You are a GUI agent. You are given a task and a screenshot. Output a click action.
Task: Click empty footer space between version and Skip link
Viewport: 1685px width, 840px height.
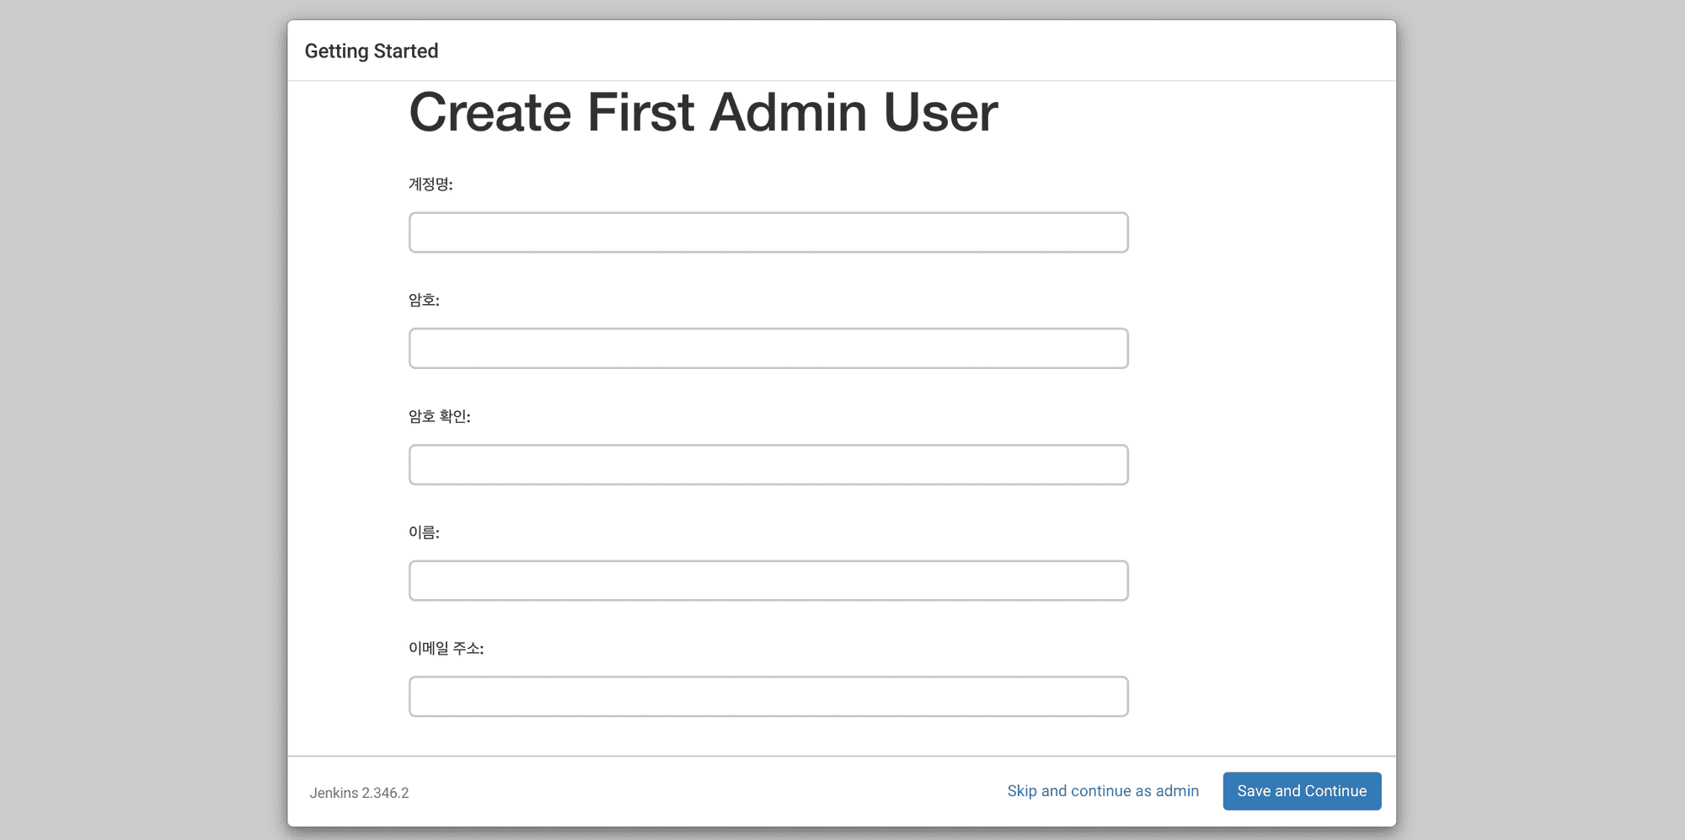[x=708, y=792]
